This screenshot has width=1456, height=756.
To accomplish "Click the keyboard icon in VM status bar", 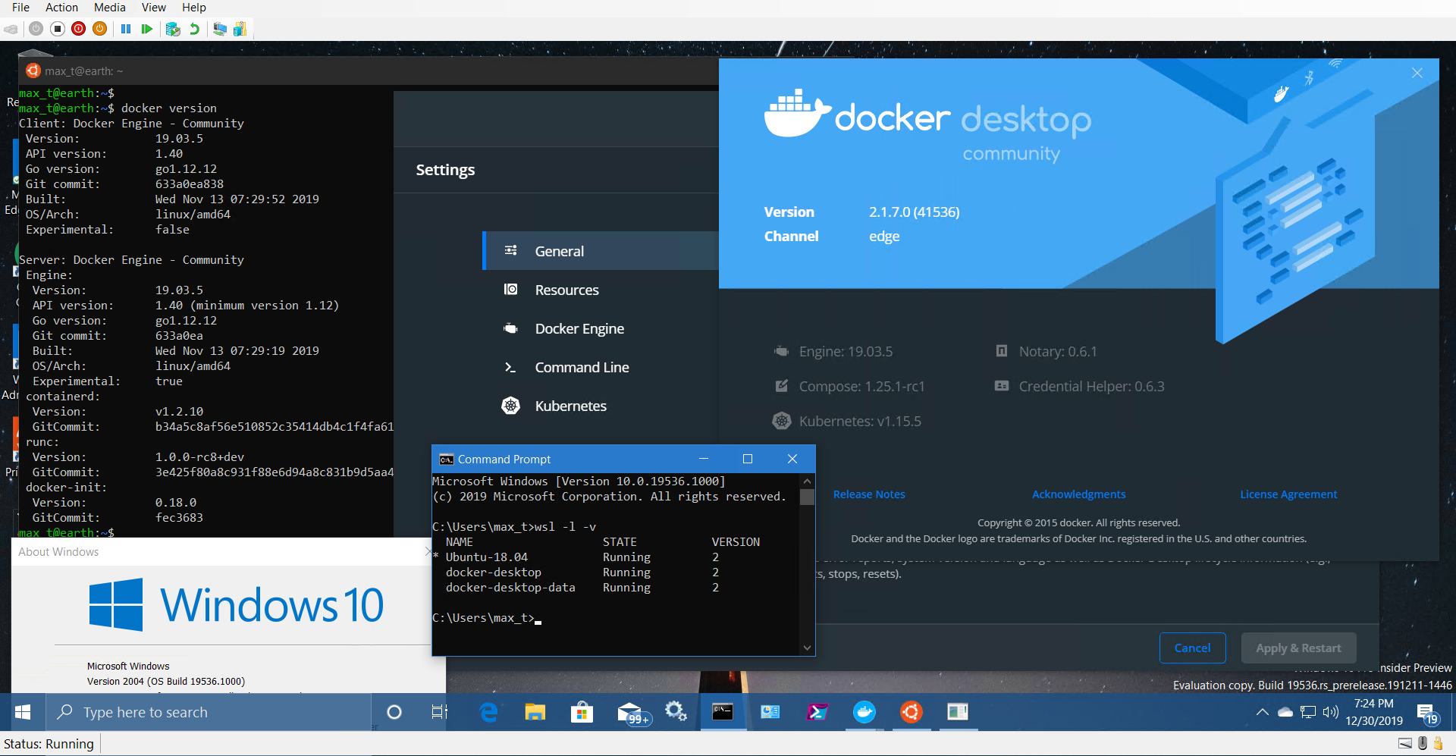I will click(1405, 744).
